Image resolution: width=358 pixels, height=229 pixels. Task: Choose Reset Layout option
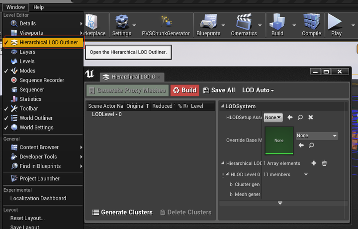[x=43, y=218]
